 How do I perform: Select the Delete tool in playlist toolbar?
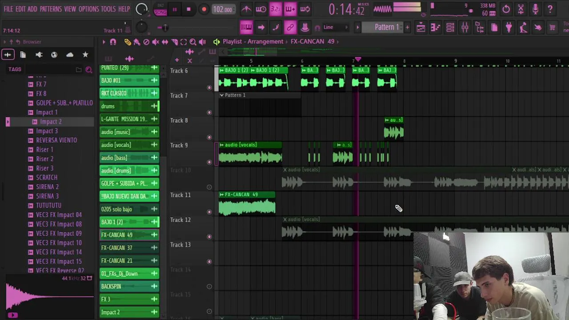[x=146, y=42]
